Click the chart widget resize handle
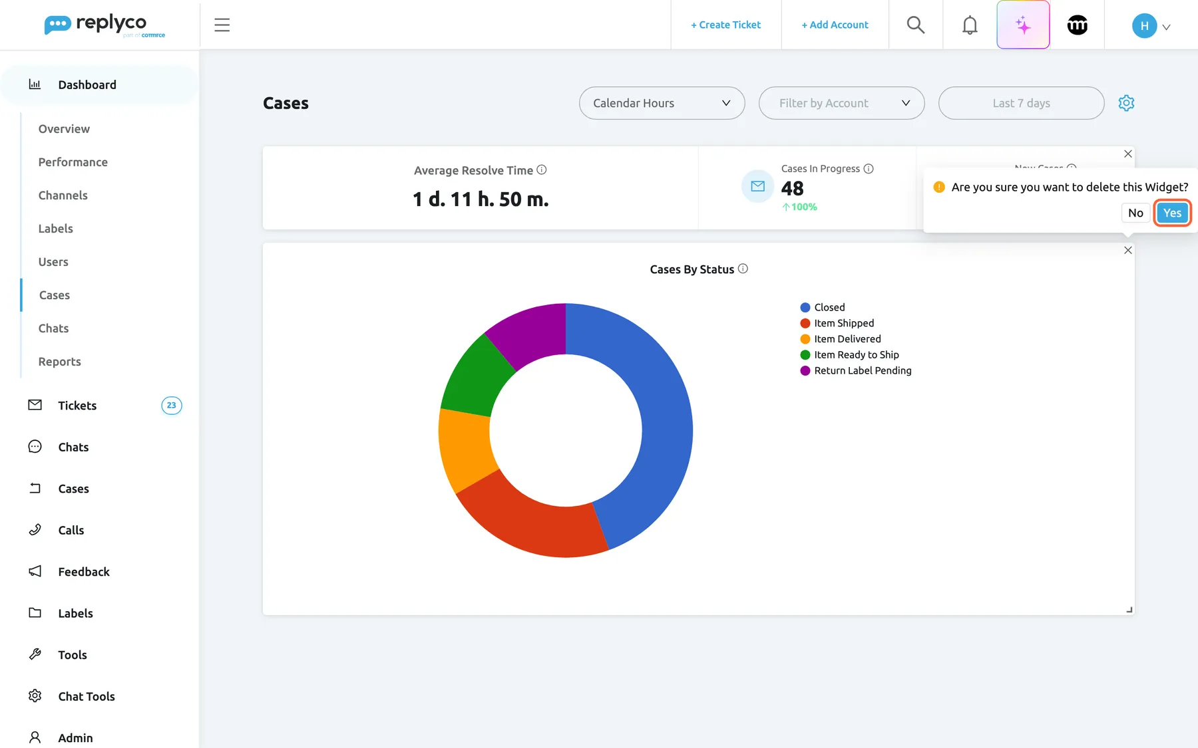1198x748 pixels. (1129, 609)
